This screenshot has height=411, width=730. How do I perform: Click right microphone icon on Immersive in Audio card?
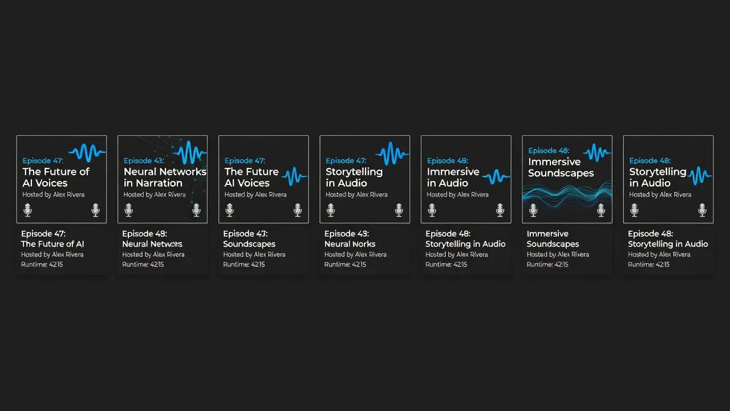pyautogui.click(x=500, y=211)
